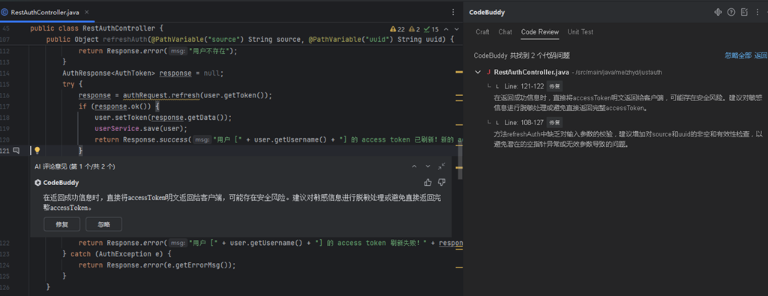The width and height of the screenshot is (768, 296).
Task: Go to previous AI review comment
Action: pos(414,166)
